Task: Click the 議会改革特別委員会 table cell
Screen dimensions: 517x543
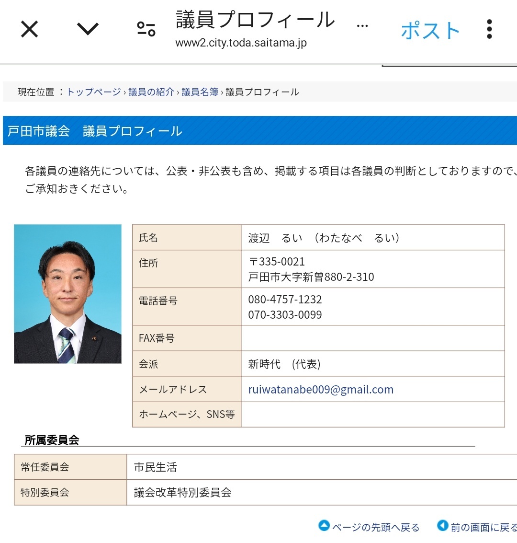Action: 182,492
